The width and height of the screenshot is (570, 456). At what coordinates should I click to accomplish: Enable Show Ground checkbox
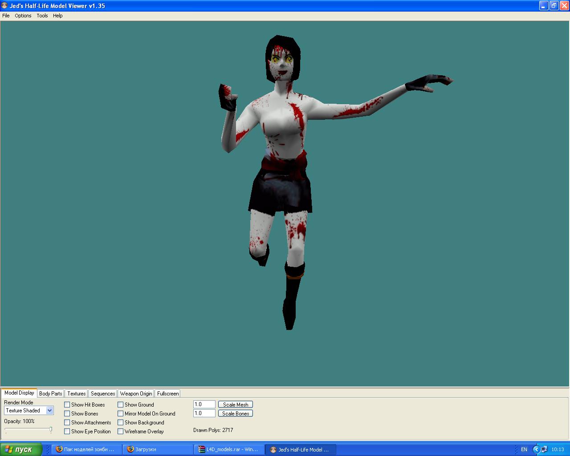pos(121,405)
